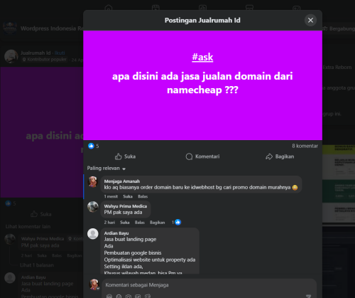The width and height of the screenshot is (355, 298).
Task: Open Menjaga Amanah's profile name link
Action: (x=122, y=181)
